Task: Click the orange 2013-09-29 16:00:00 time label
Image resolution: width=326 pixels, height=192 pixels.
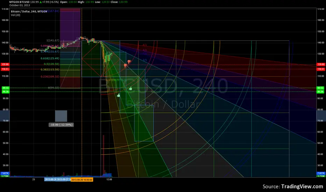Action: tap(82, 180)
